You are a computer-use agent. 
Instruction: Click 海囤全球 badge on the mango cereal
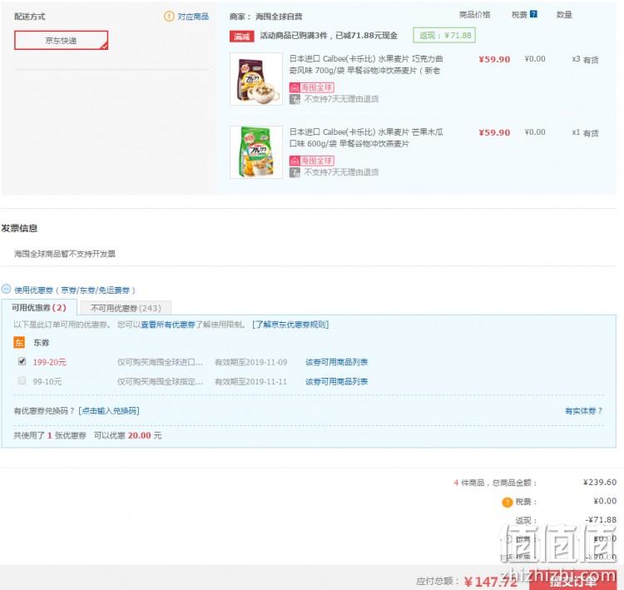point(312,161)
